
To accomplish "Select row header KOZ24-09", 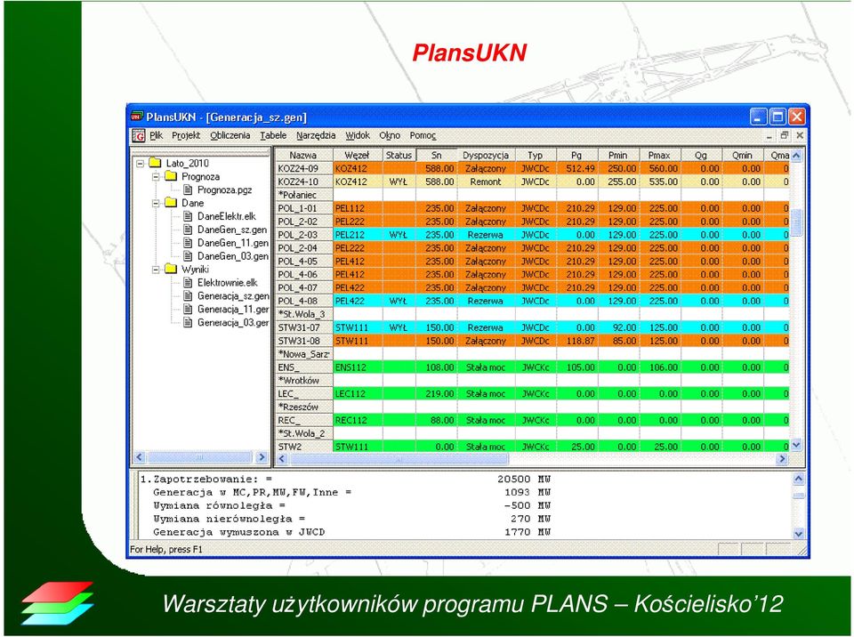I will [303, 168].
